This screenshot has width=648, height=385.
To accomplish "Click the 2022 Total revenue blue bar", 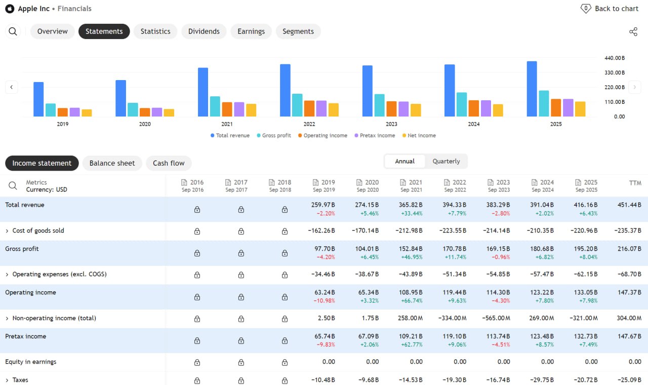I will click(285, 90).
